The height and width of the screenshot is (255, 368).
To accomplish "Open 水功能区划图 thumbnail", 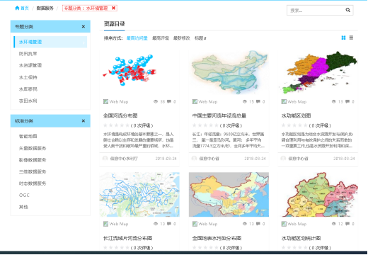I will tap(318, 72).
